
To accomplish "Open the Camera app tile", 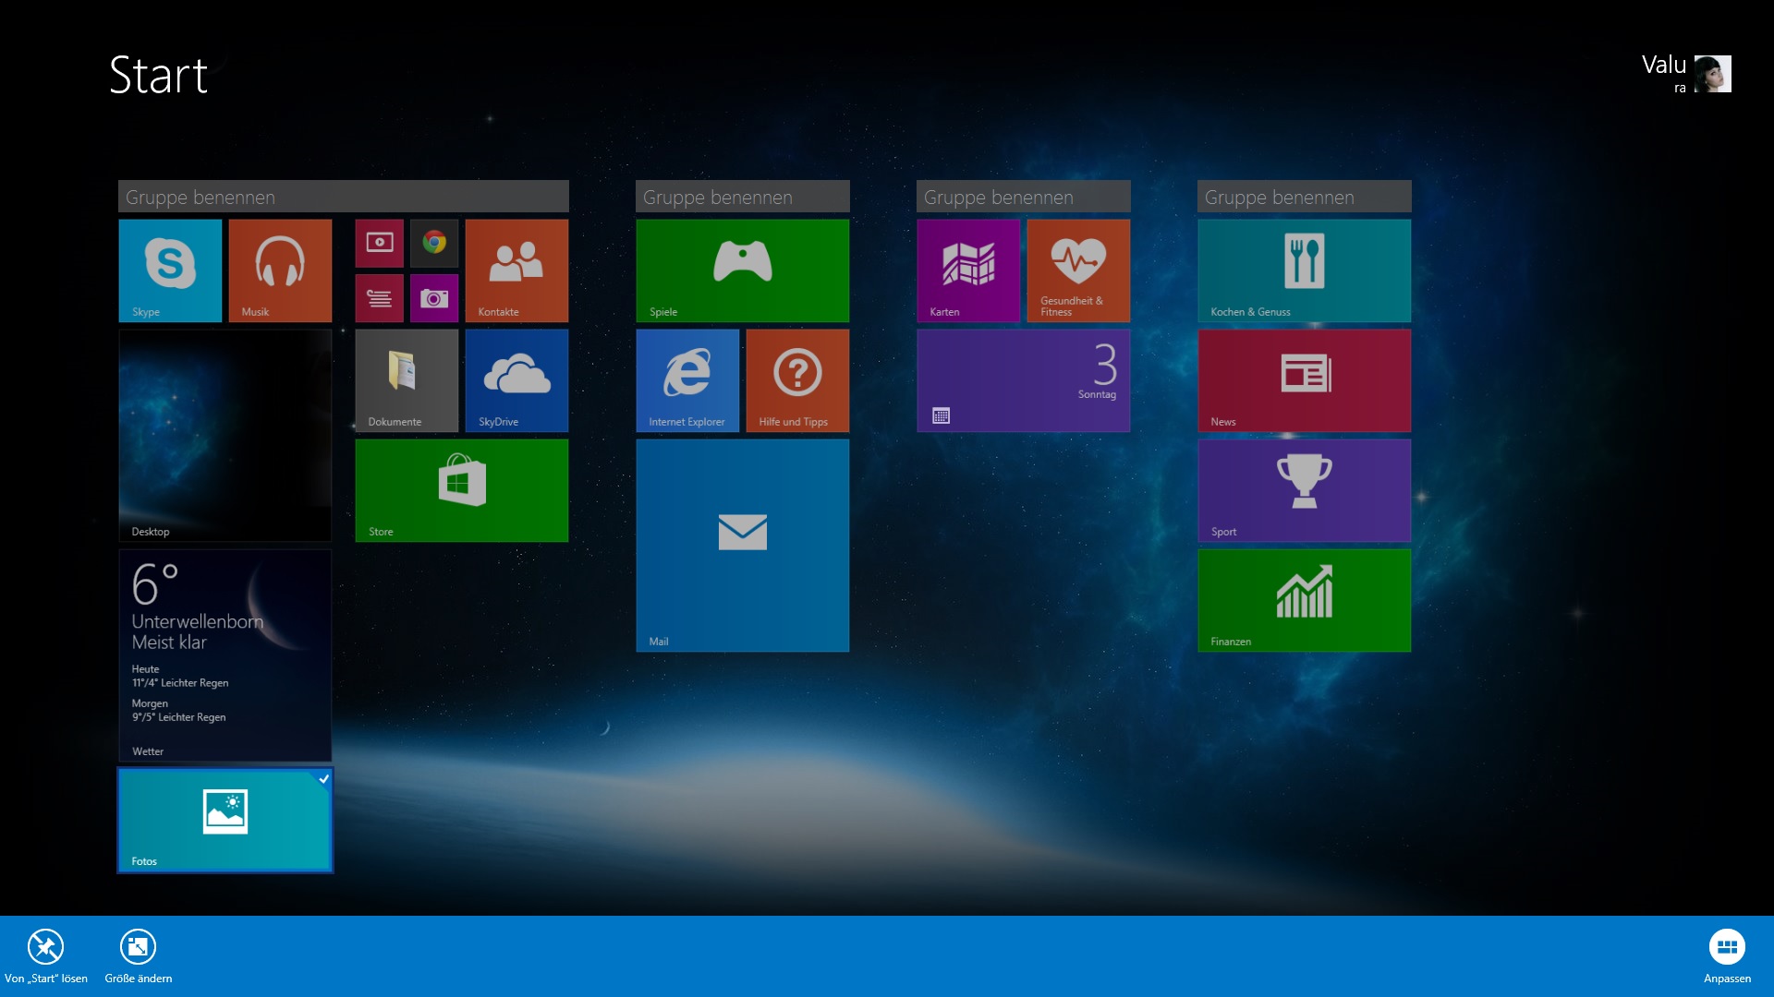I will coord(434,298).
